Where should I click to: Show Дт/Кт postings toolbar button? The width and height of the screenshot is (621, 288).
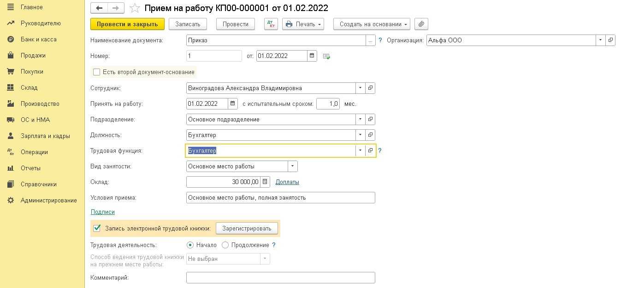tap(271, 24)
